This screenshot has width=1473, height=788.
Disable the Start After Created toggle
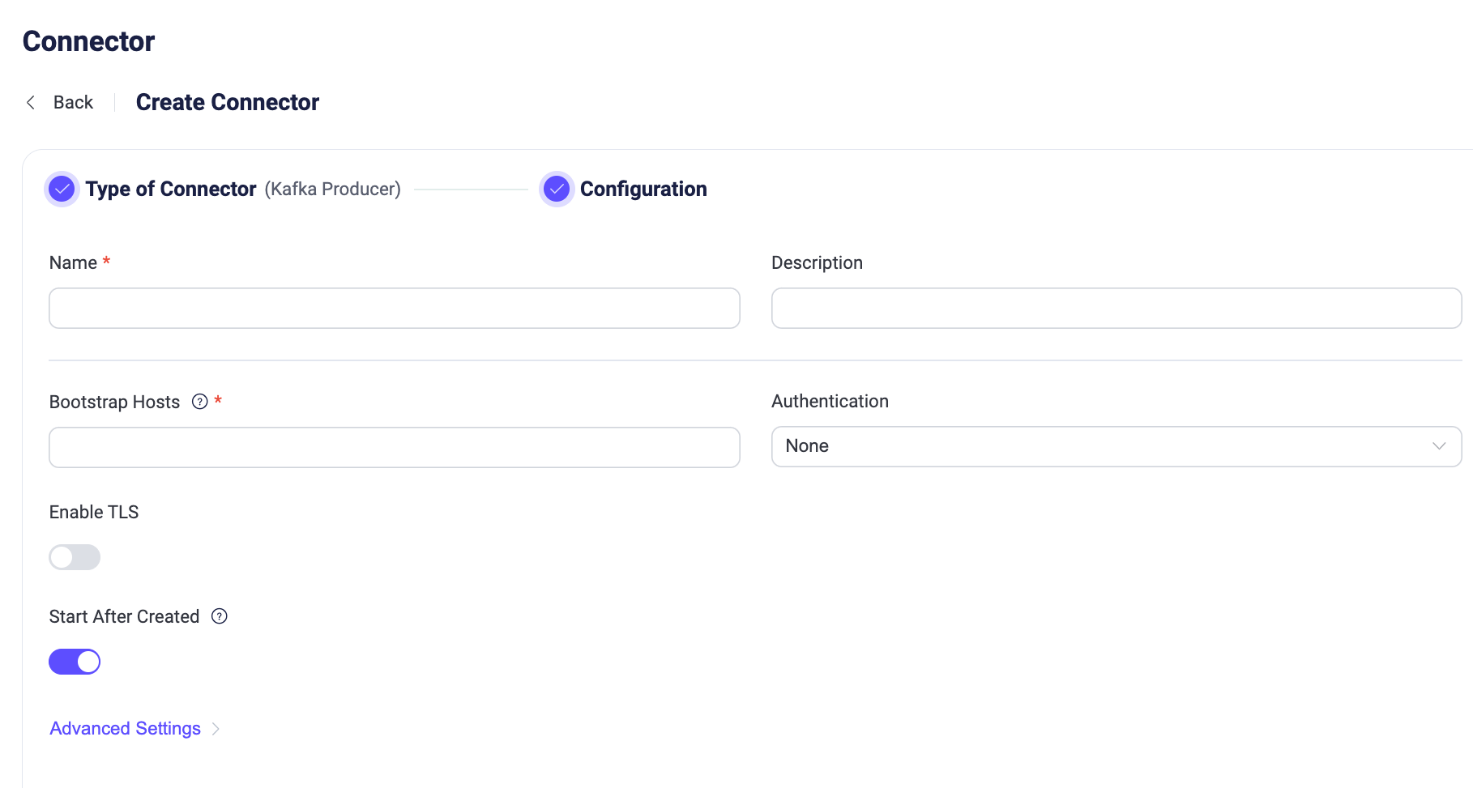click(x=75, y=662)
